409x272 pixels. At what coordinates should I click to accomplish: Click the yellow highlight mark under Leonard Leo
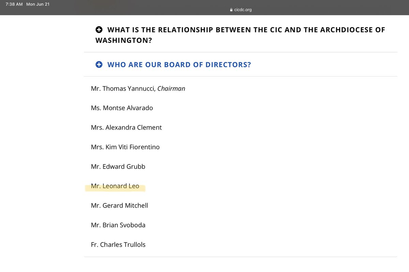115,190
